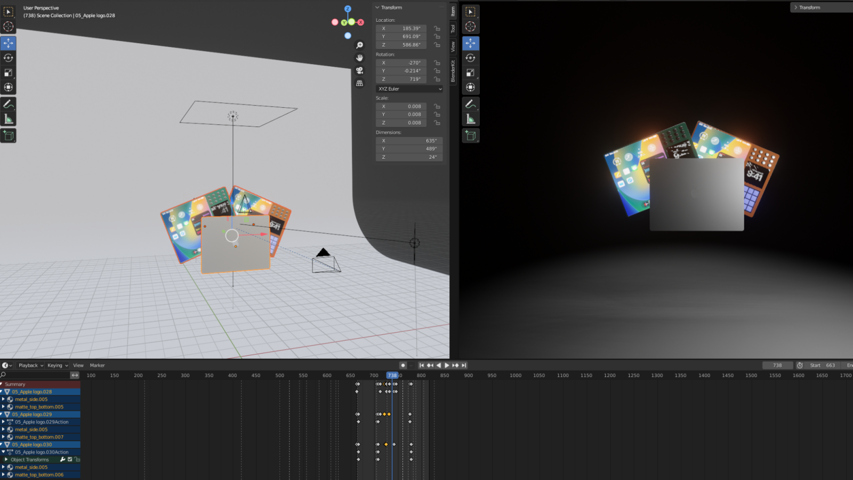Toggle lock on Scale Z
This screenshot has height=480, width=853.
pyautogui.click(x=437, y=123)
